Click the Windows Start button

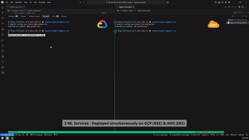point(2,138)
